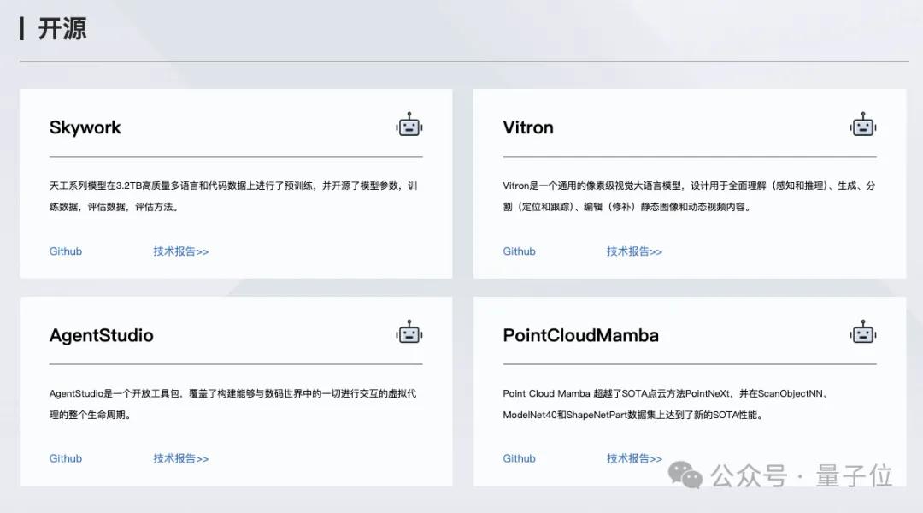This screenshot has height=513, width=923.
Task: Click the PointCloudMamba card heading
Action: tap(580, 335)
